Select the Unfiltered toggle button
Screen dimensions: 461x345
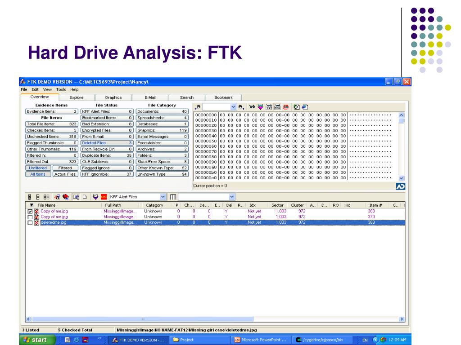[38, 168]
